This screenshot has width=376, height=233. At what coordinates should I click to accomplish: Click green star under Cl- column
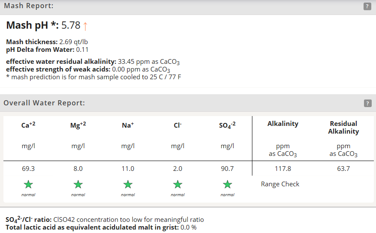tap(178, 185)
